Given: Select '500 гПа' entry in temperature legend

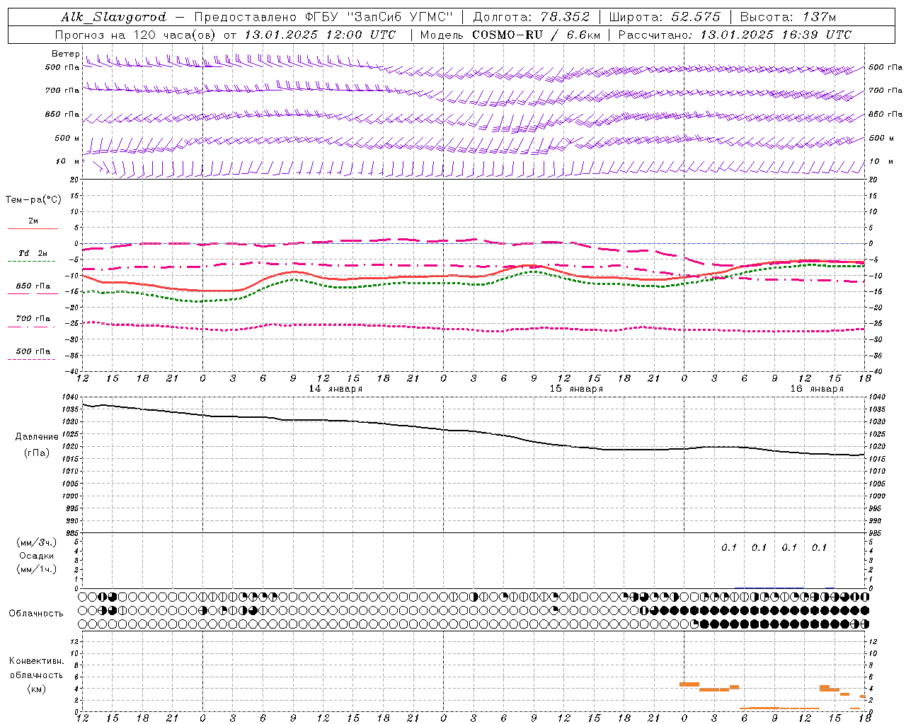Looking at the screenshot, I should 33,351.
